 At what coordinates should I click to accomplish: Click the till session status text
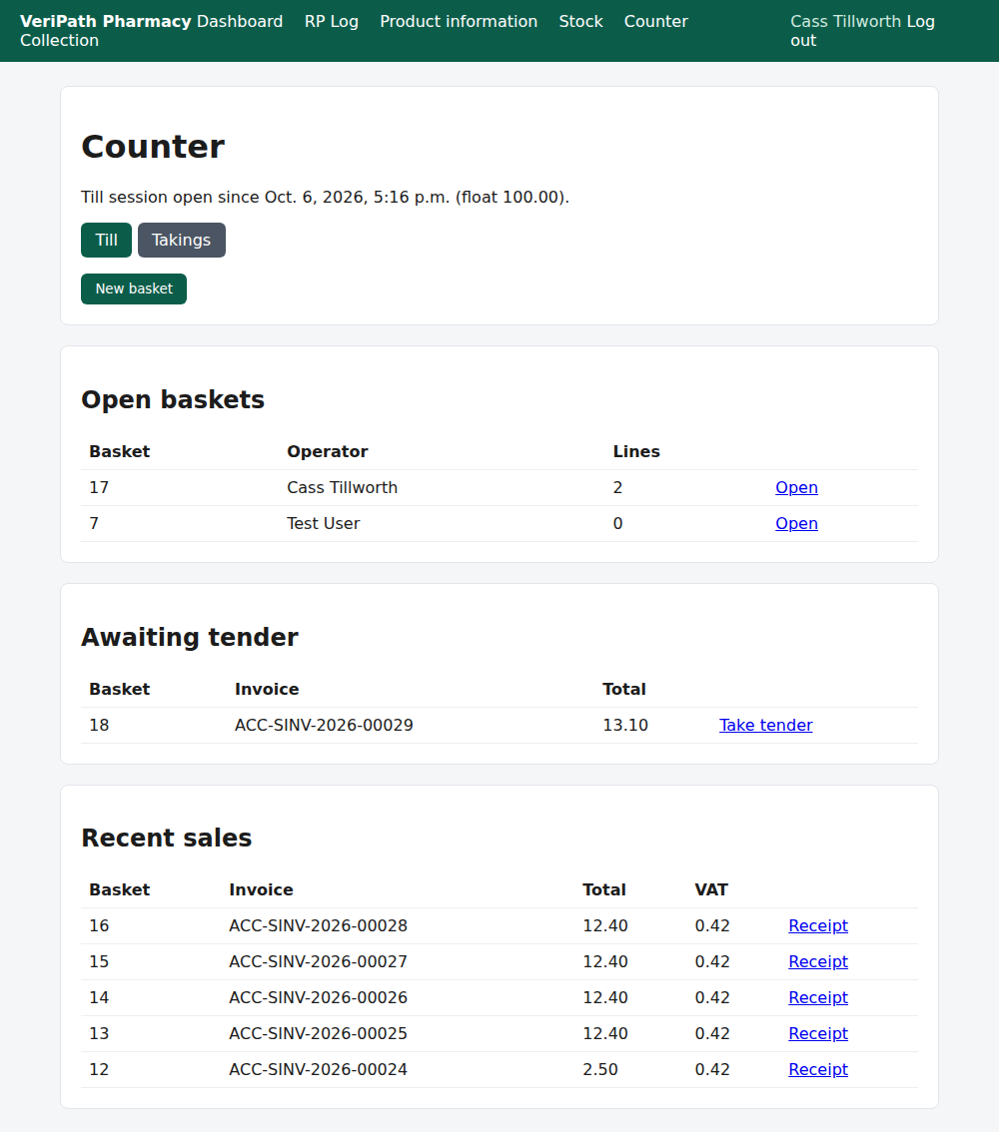pyautogui.click(x=325, y=197)
